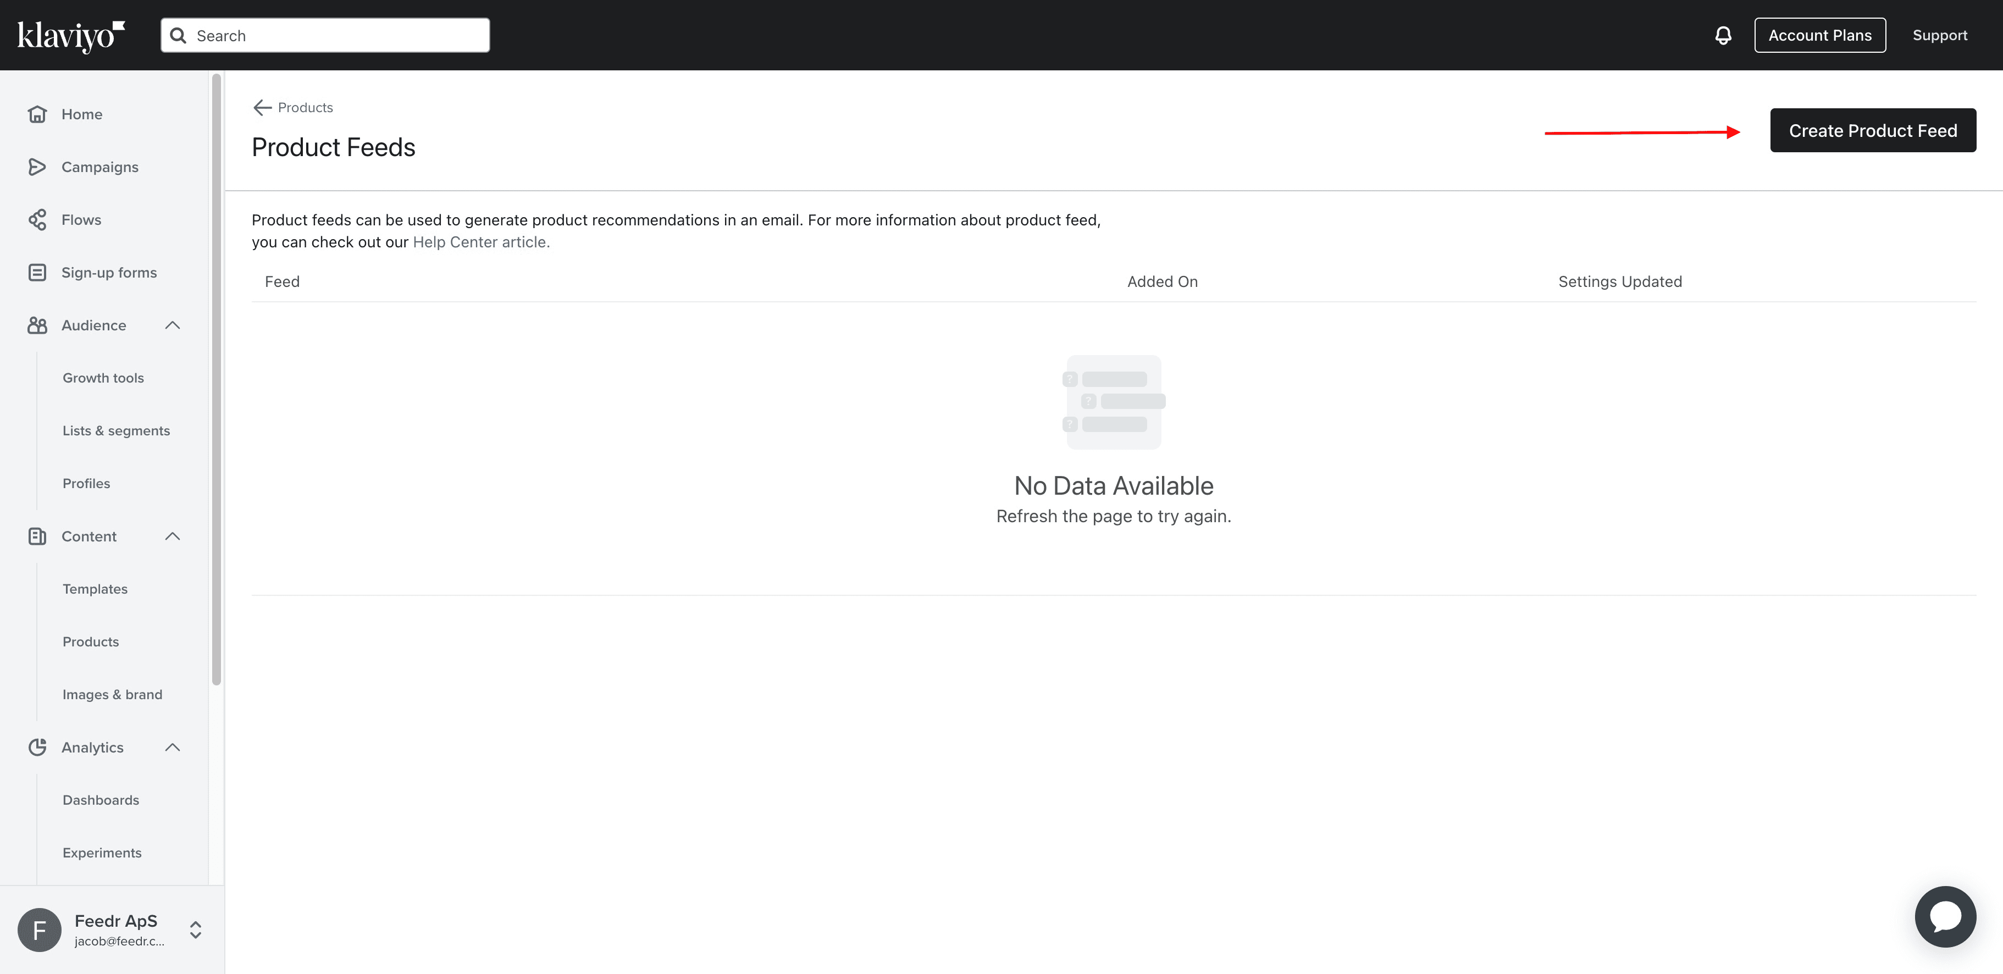Click the Account Plans button

(1819, 34)
